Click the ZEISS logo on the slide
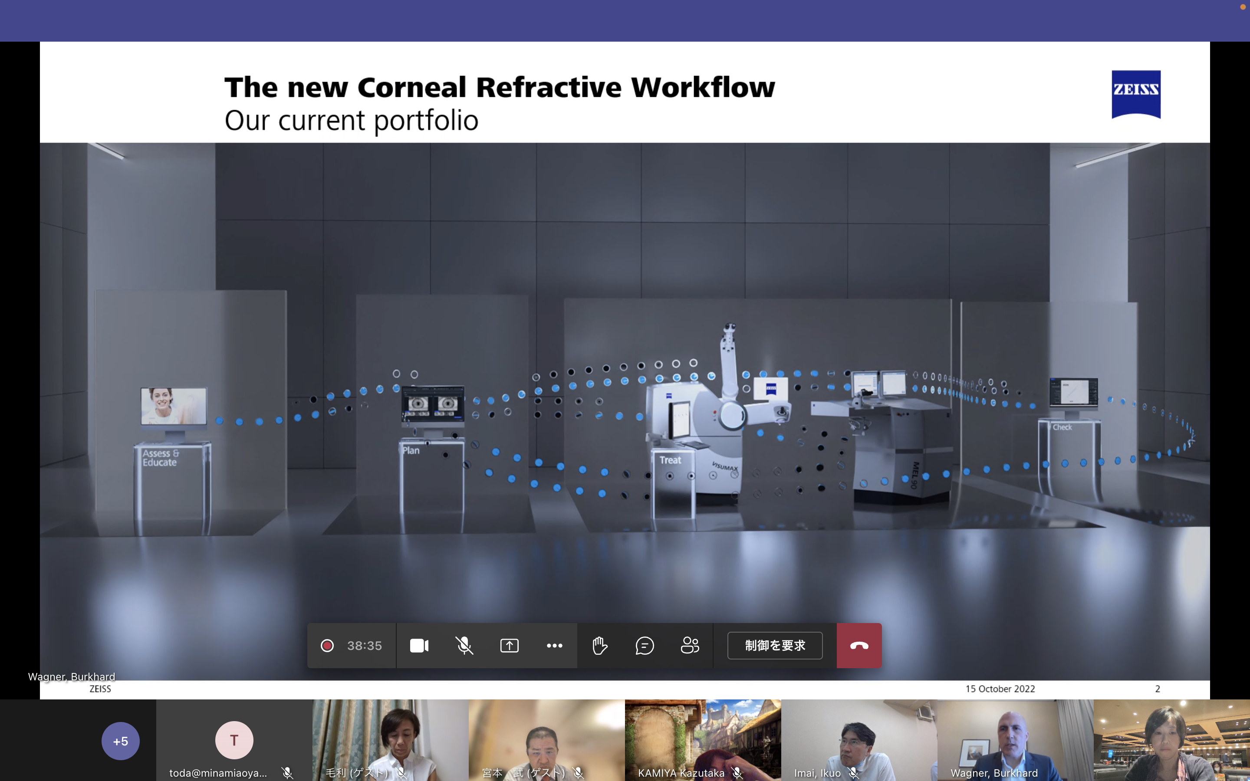Screen dimensions: 1250x781 (x=1136, y=94)
